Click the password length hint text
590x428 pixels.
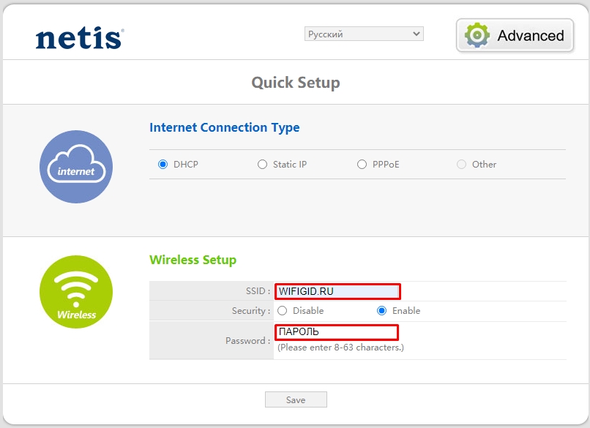[x=340, y=348]
